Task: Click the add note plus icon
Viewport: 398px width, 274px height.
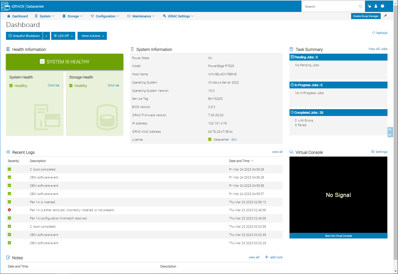Action: click(x=266, y=257)
